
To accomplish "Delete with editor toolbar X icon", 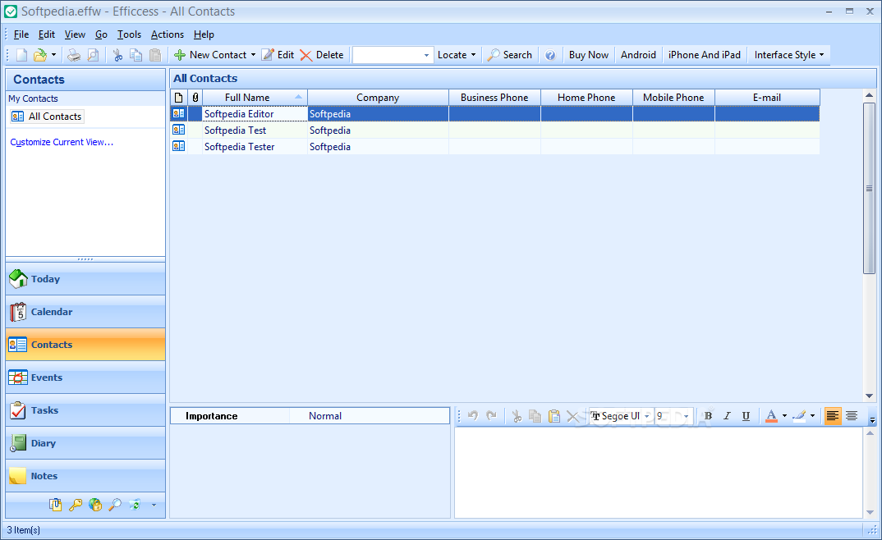I will click(572, 416).
